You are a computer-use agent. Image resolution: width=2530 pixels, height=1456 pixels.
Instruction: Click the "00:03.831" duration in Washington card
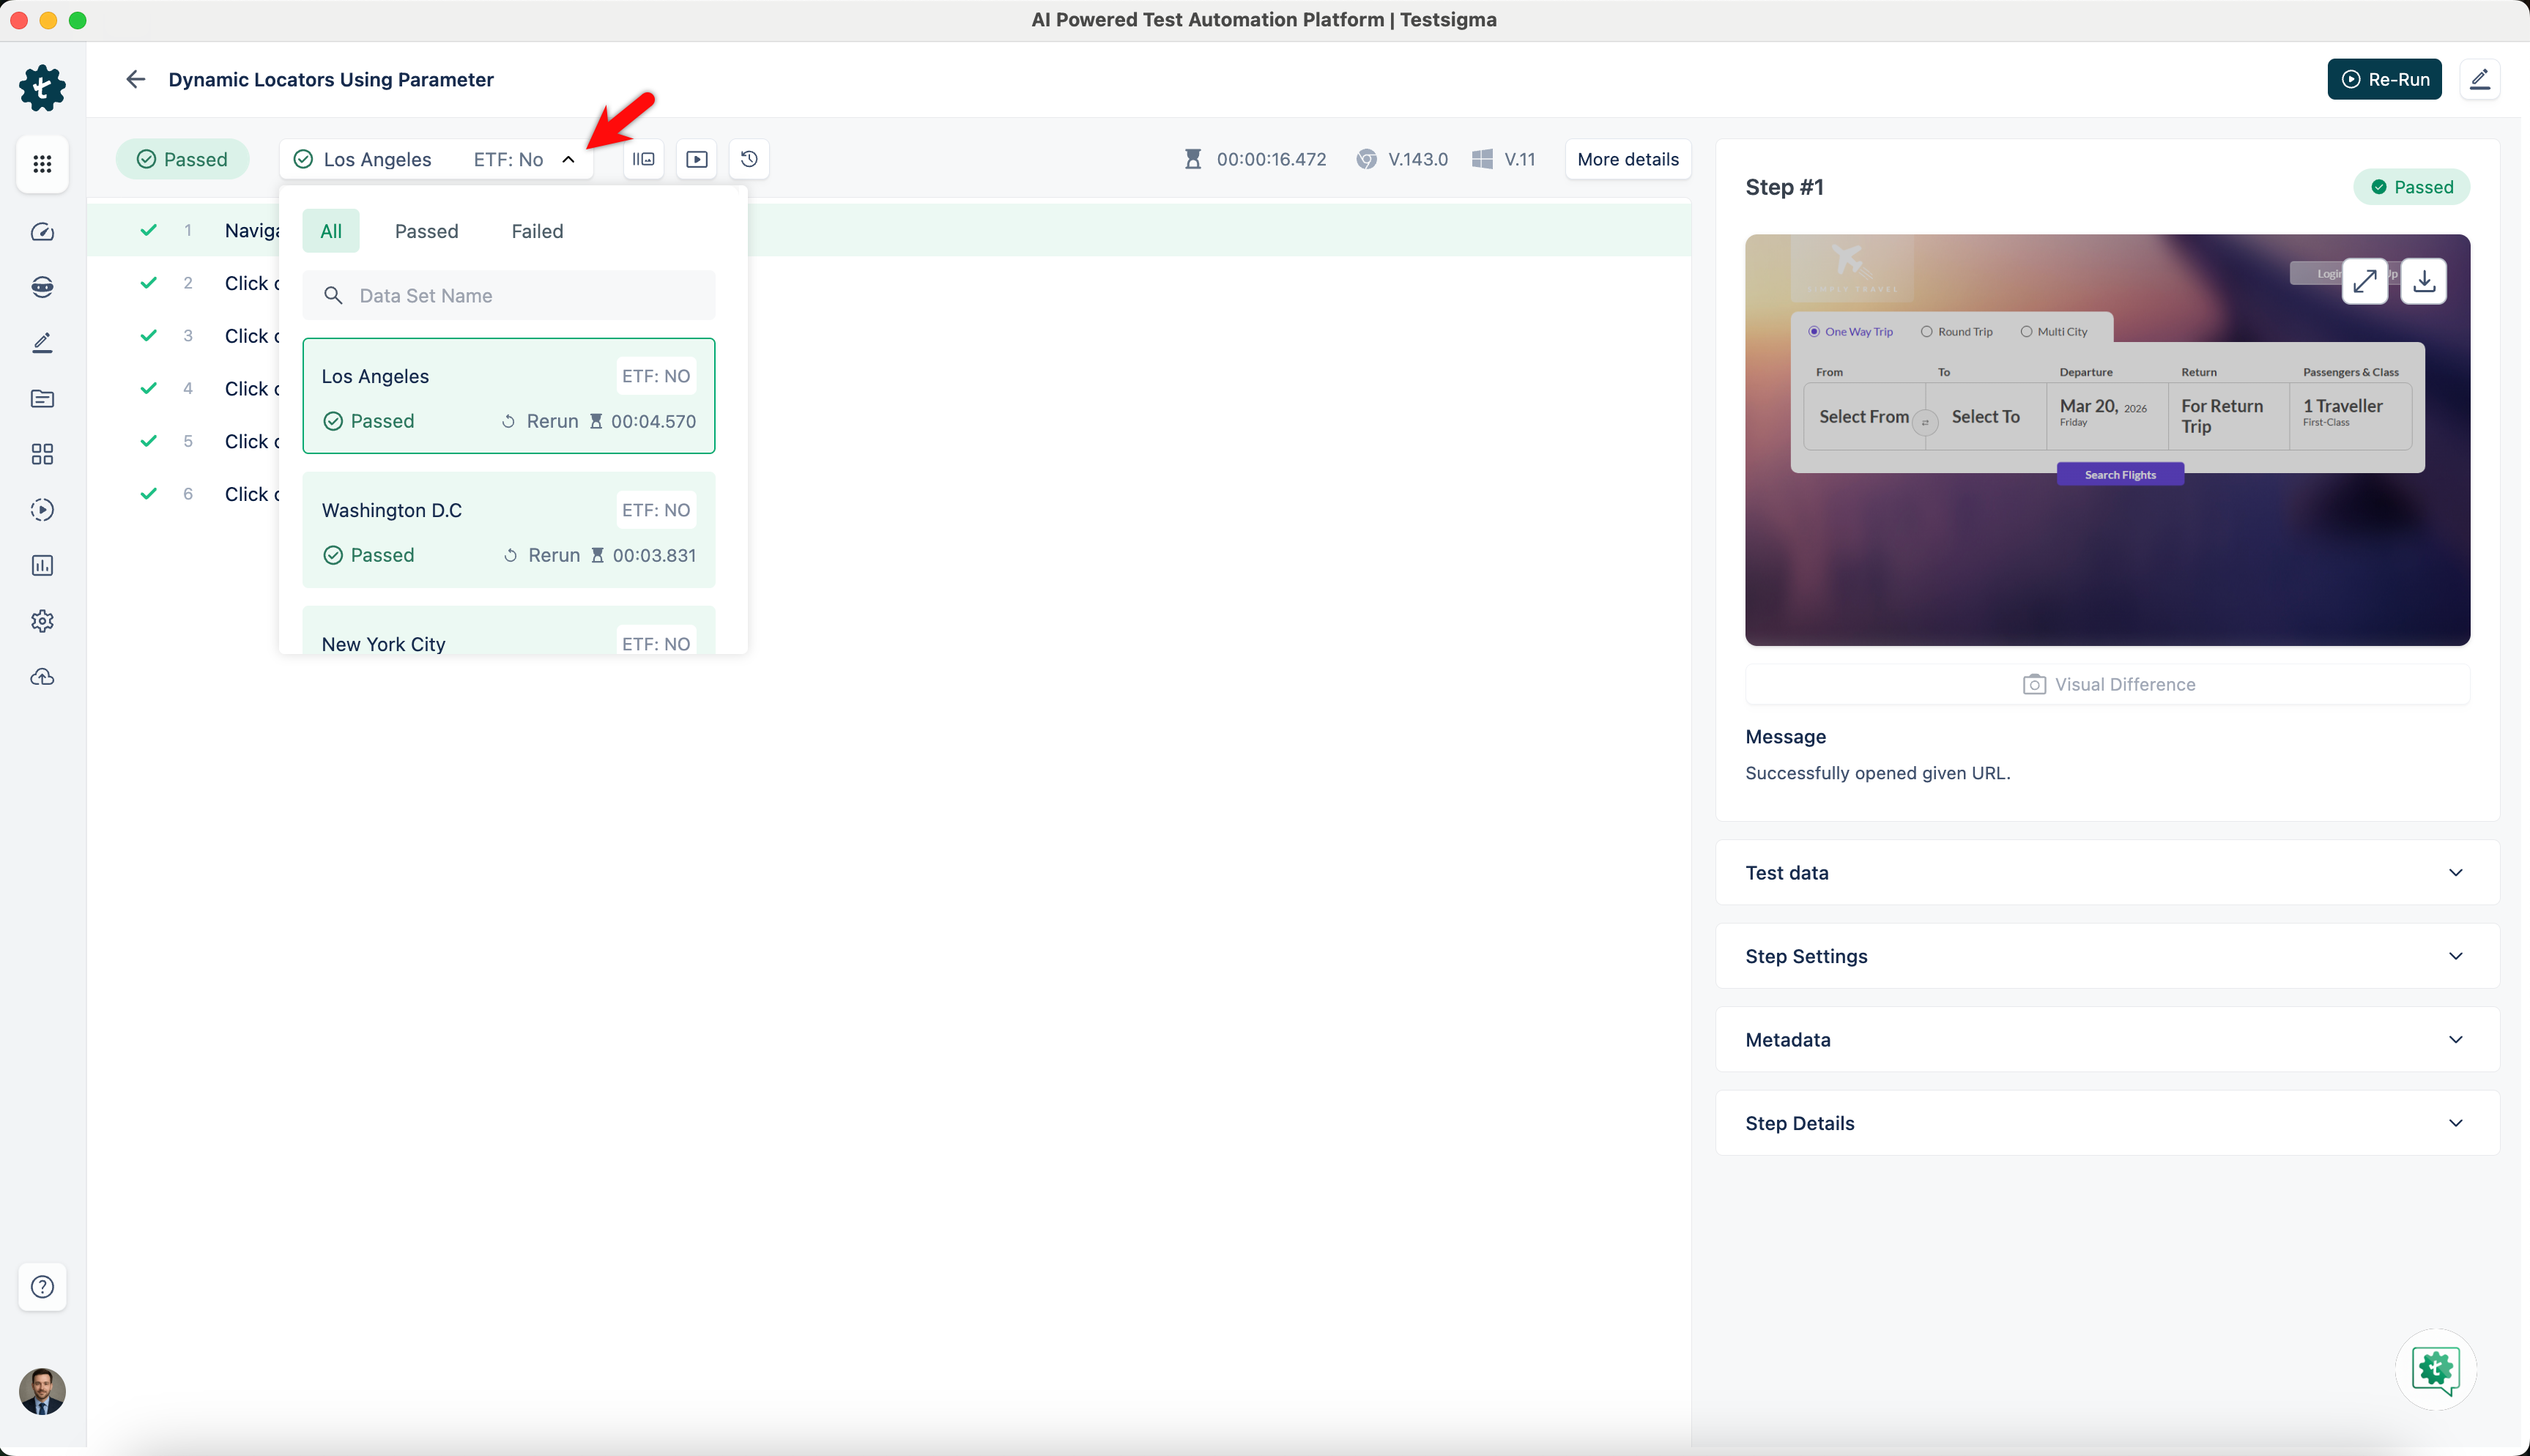(x=654, y=555)
